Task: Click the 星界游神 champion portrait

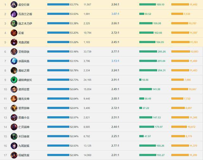Action: point(14,108)
